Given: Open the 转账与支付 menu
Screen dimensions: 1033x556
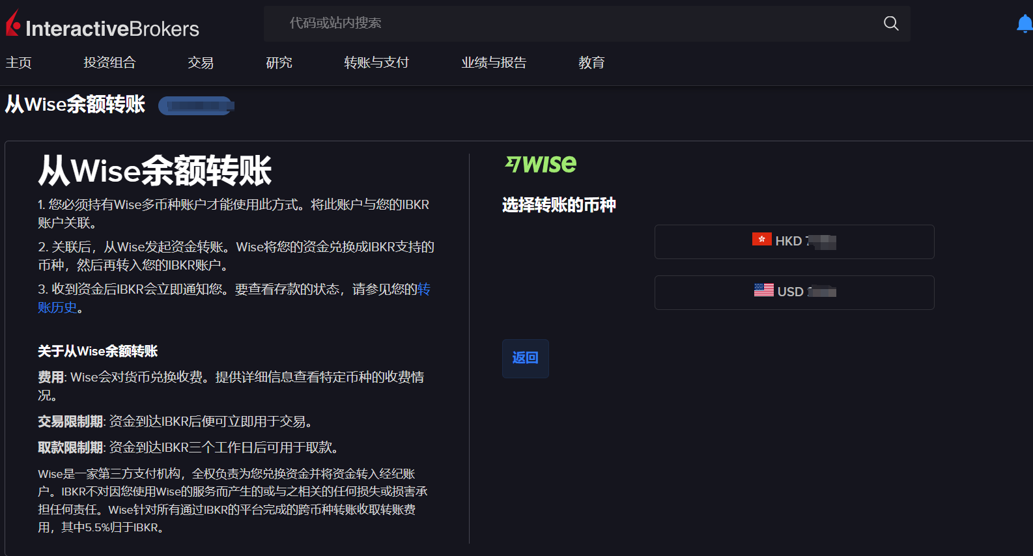Looking at the screenshot, I should 376,63.
